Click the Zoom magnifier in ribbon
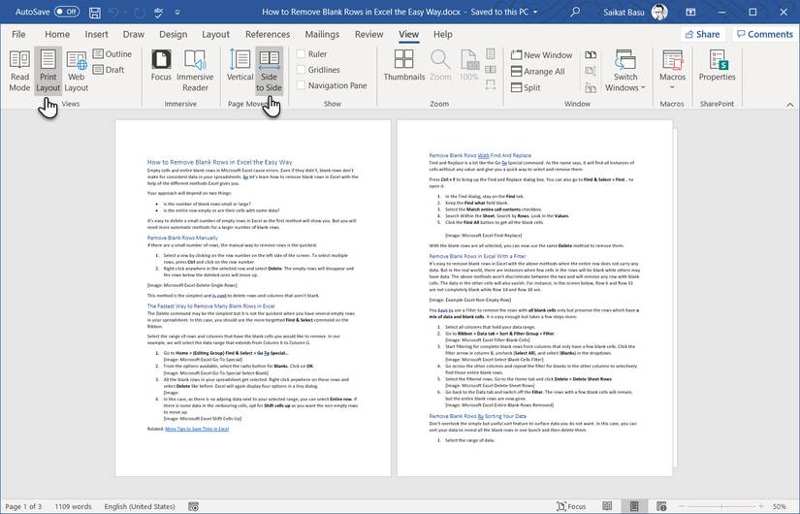The height and width of the screenshot is (514, 800). pos(440,65)
